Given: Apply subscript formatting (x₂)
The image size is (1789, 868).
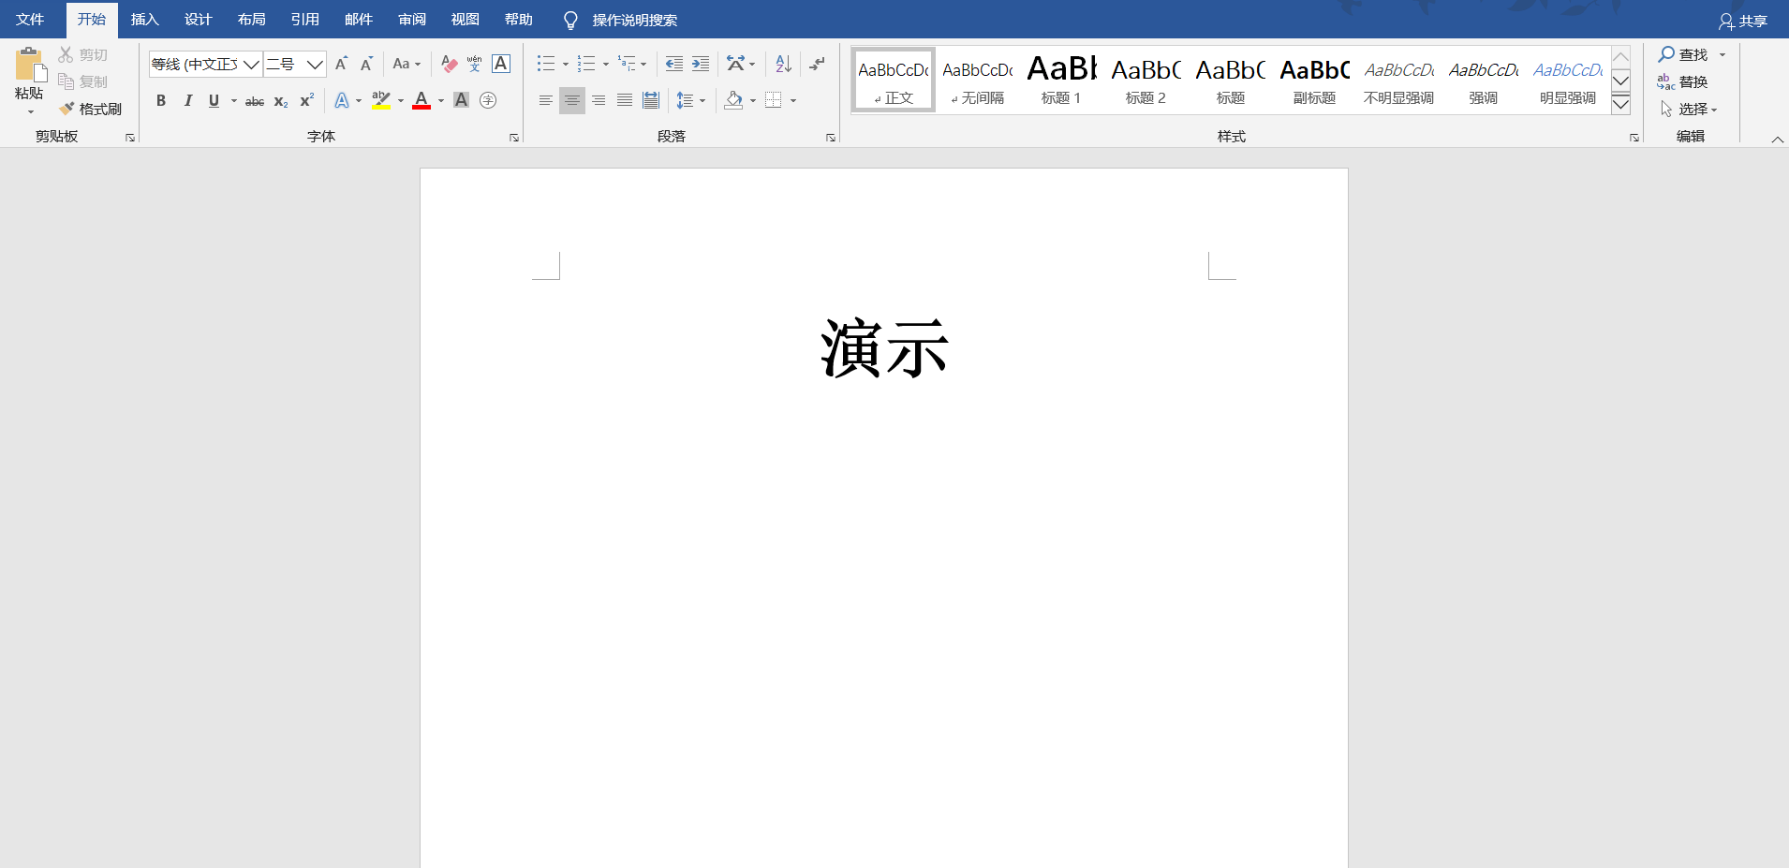Looking at the screenshot, I should tap(281, 100).
